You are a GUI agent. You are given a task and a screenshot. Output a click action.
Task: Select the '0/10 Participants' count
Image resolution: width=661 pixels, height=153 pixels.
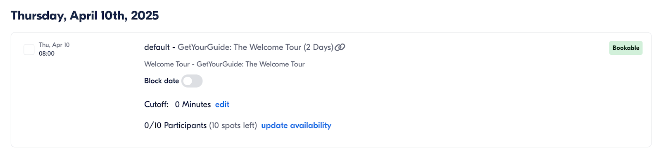pos(175,125)
